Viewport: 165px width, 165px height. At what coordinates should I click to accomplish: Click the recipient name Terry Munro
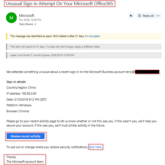point(26,24)
